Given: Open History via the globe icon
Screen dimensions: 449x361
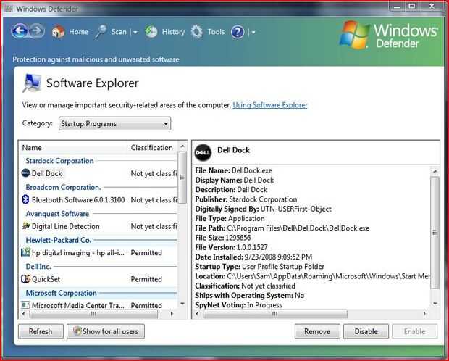Looking at the screenshot, I should (x=151, y=32).
